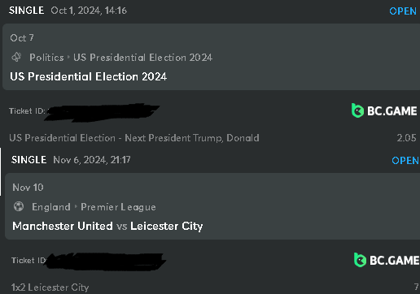Click the SINGLE label dated Oct 1, 2024
420x294 pixels.
point(26,11)
